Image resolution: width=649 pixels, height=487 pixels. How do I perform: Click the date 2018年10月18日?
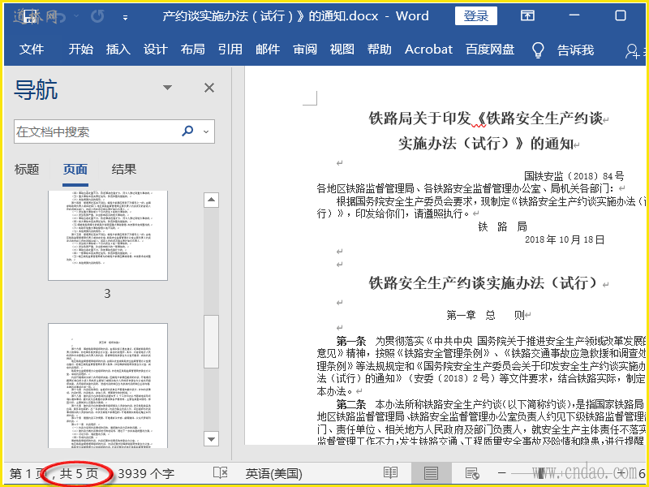565,239
